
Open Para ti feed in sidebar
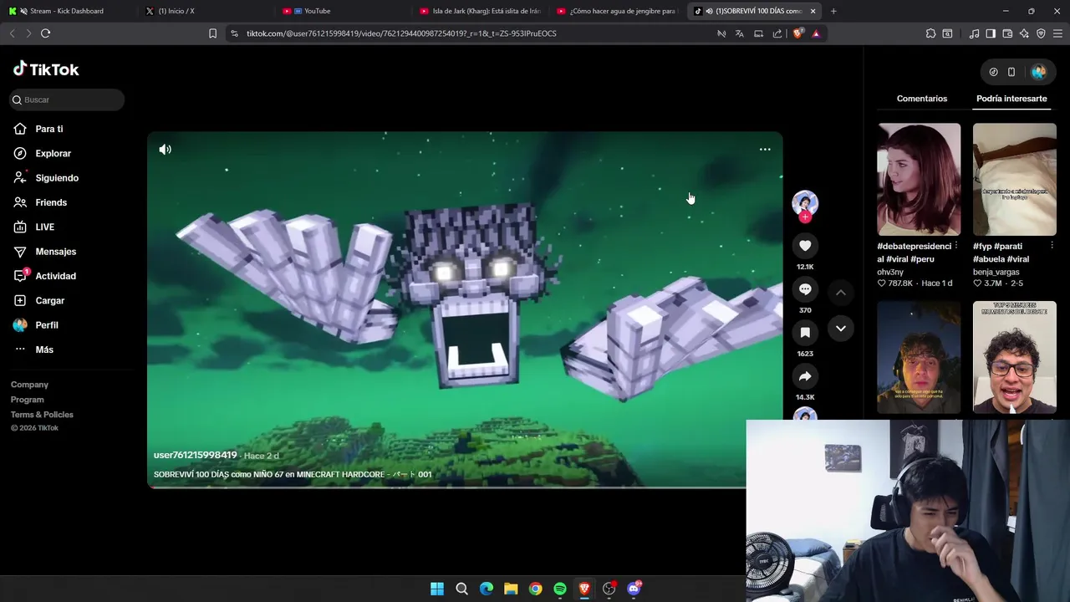pyautogui.click(x=49, y=129)
